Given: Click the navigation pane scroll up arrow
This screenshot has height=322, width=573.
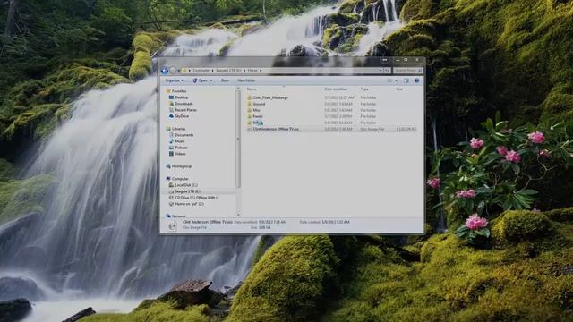Looking at the screenshot, I should tap(239, 89).
